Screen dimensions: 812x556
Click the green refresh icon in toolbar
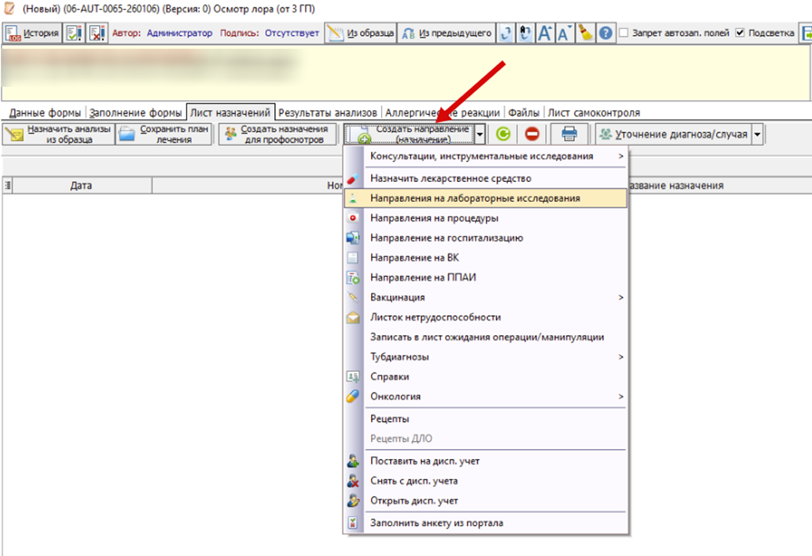tap(503, 134)
